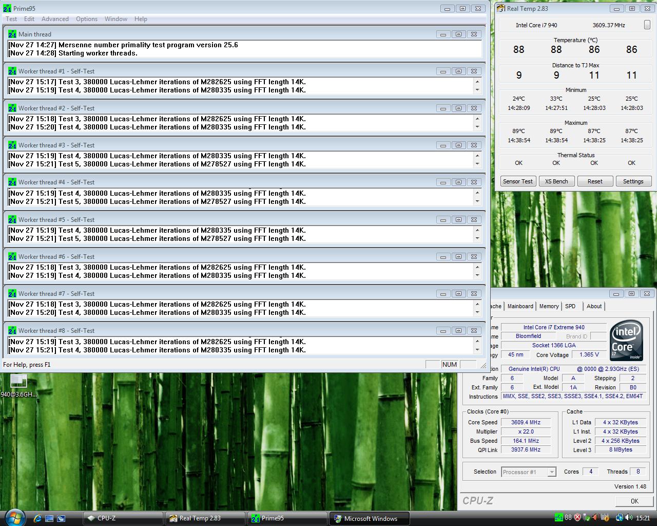Click the red speaker audio tray icon
The width and height of the screenshot is (657, 526).
[x=596, y=518]
